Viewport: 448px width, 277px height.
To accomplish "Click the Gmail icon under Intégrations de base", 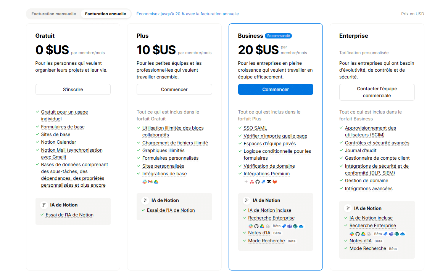I will [150, 182].
